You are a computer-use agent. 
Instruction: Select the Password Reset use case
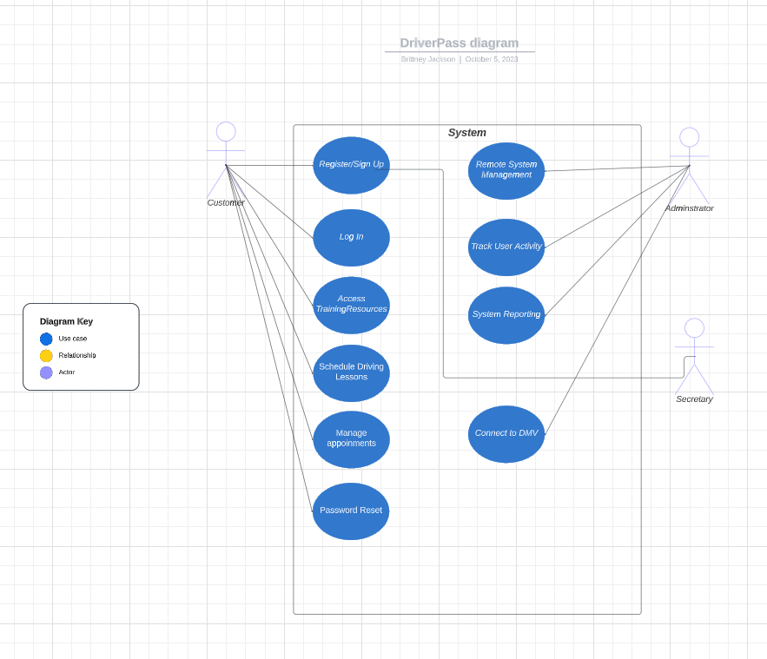tap(351, 511)
